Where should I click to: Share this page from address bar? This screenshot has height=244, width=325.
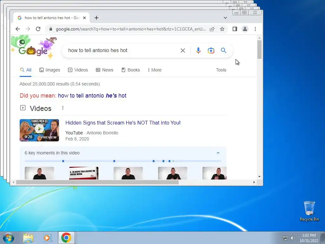click(212, 29)
